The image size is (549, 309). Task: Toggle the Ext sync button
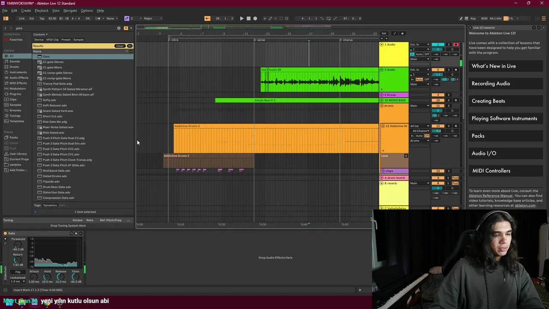(32, 18)
